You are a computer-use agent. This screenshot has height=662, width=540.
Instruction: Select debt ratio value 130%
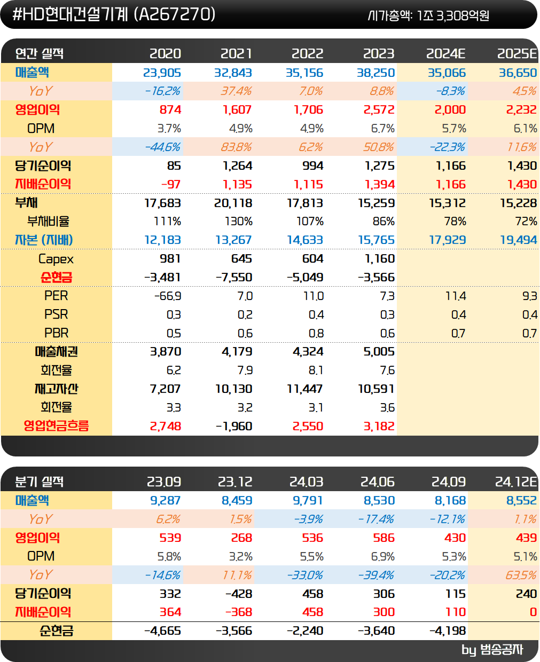238,222
